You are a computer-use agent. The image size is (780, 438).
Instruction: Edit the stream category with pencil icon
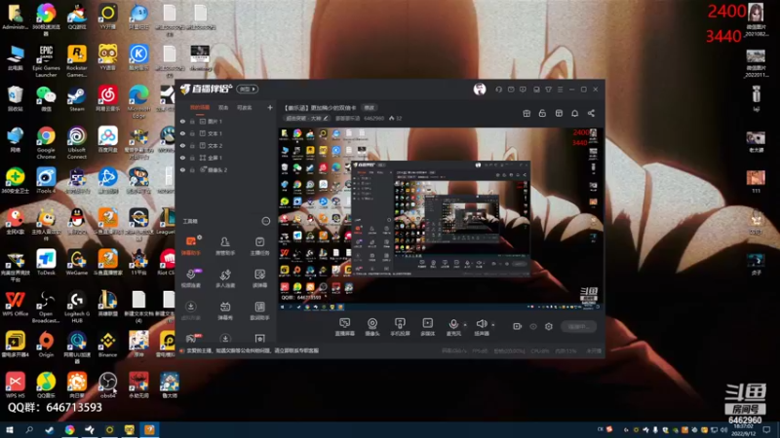(326, 118)
